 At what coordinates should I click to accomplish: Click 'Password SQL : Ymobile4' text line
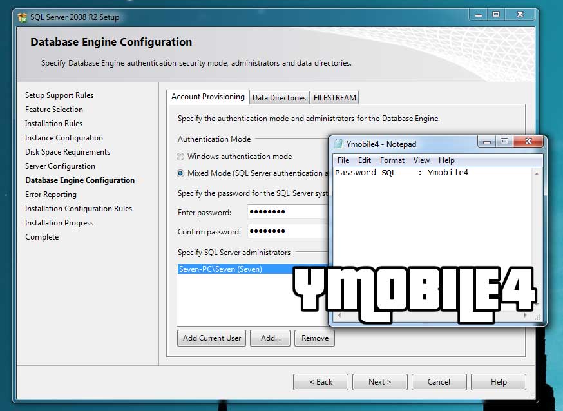click(x=401, y=173)
